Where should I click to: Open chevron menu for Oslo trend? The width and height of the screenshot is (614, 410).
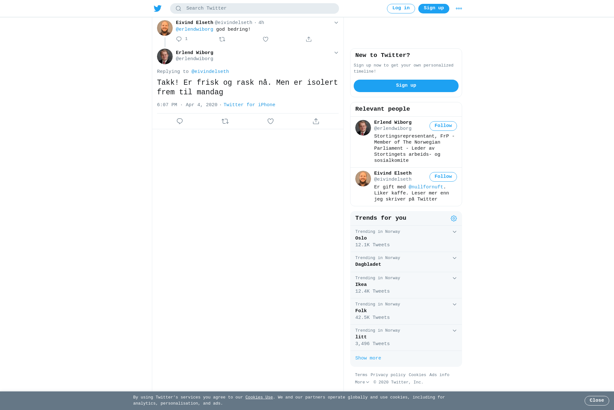point(454,232)
